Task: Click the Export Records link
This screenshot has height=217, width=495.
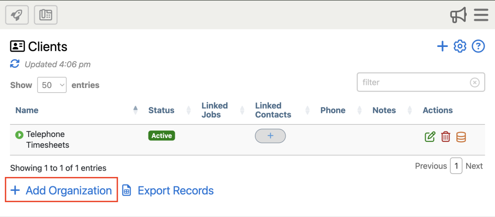Action: [x=168, y=190]
